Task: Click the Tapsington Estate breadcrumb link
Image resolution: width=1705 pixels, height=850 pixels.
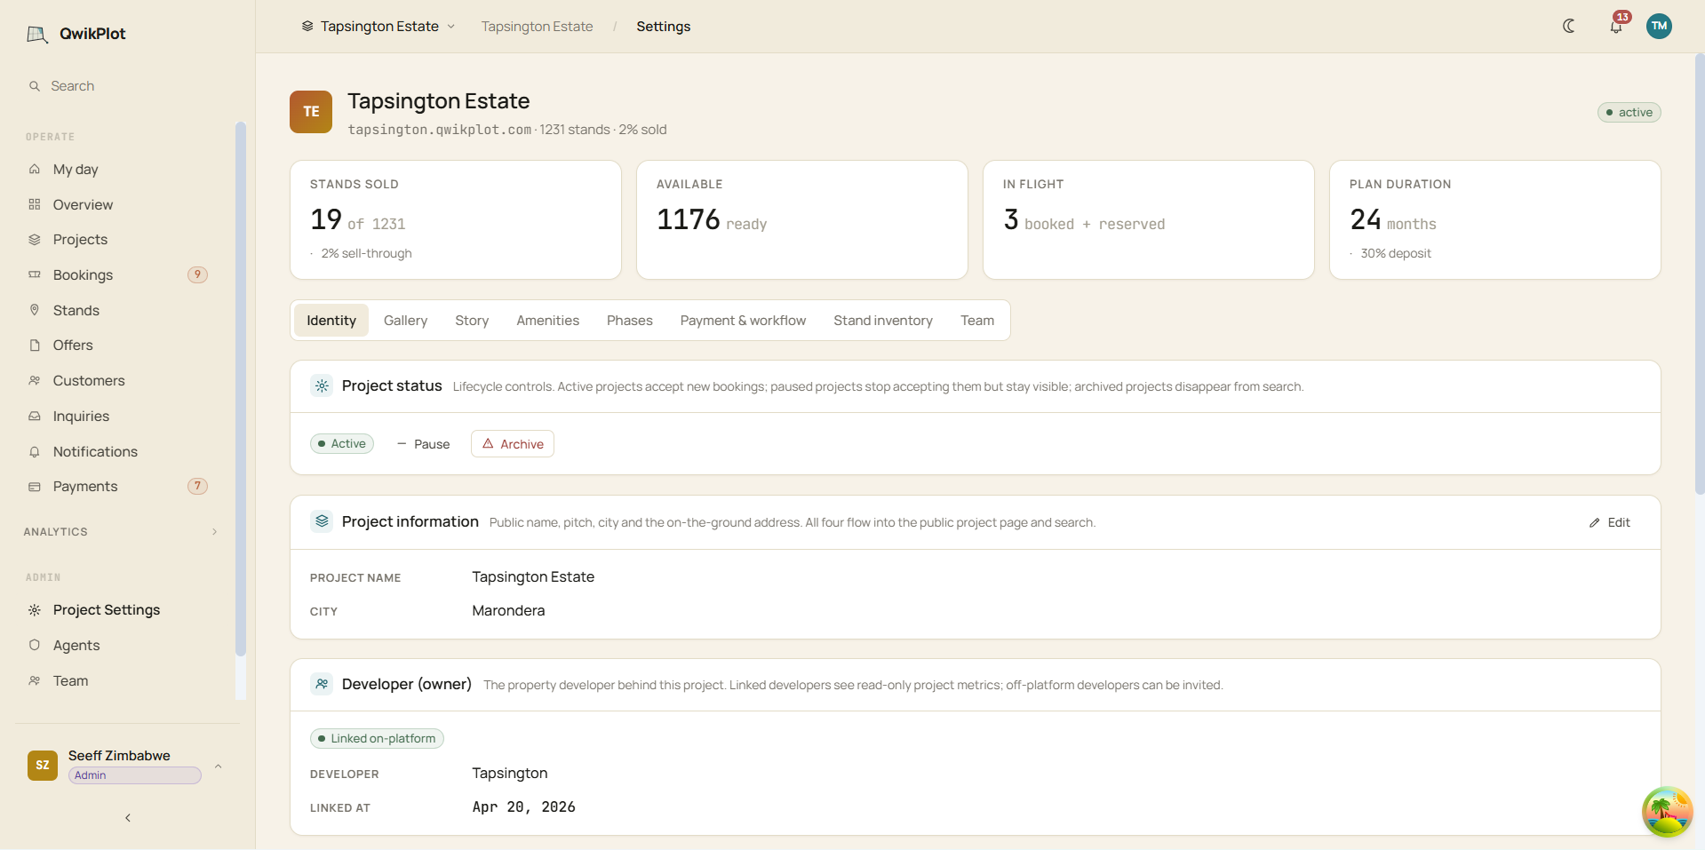Action: pos(537,27)
